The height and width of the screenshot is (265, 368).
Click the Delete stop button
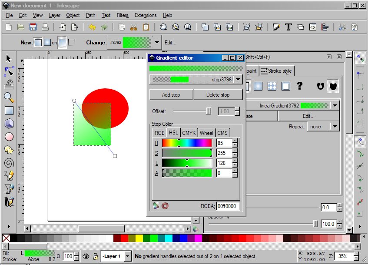click(x=218, y=94)
